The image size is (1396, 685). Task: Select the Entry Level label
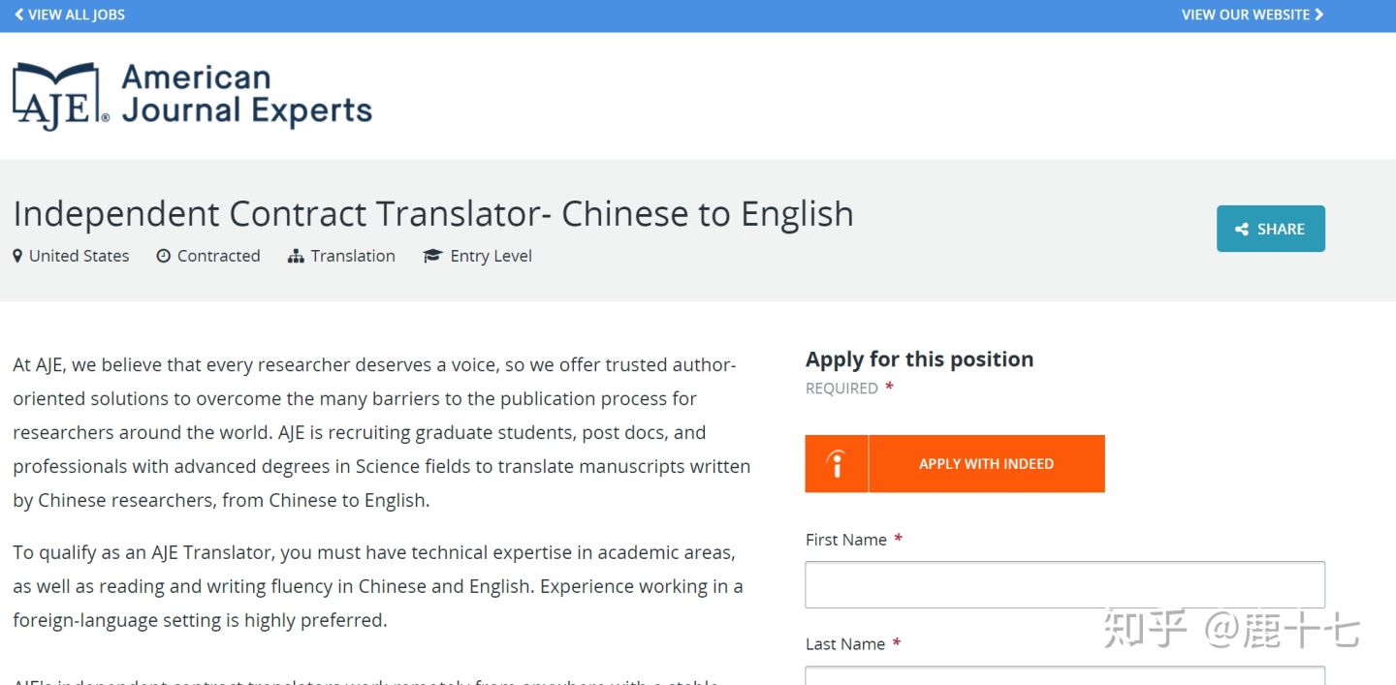pos(491,256)
